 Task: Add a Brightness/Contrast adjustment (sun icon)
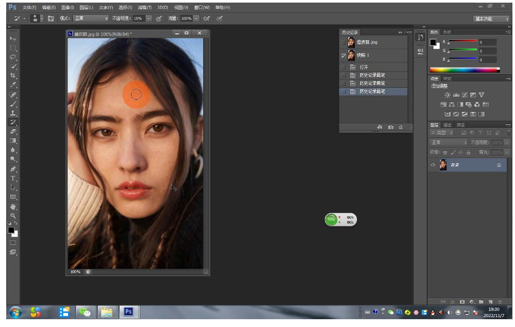[x=447, y=95]
